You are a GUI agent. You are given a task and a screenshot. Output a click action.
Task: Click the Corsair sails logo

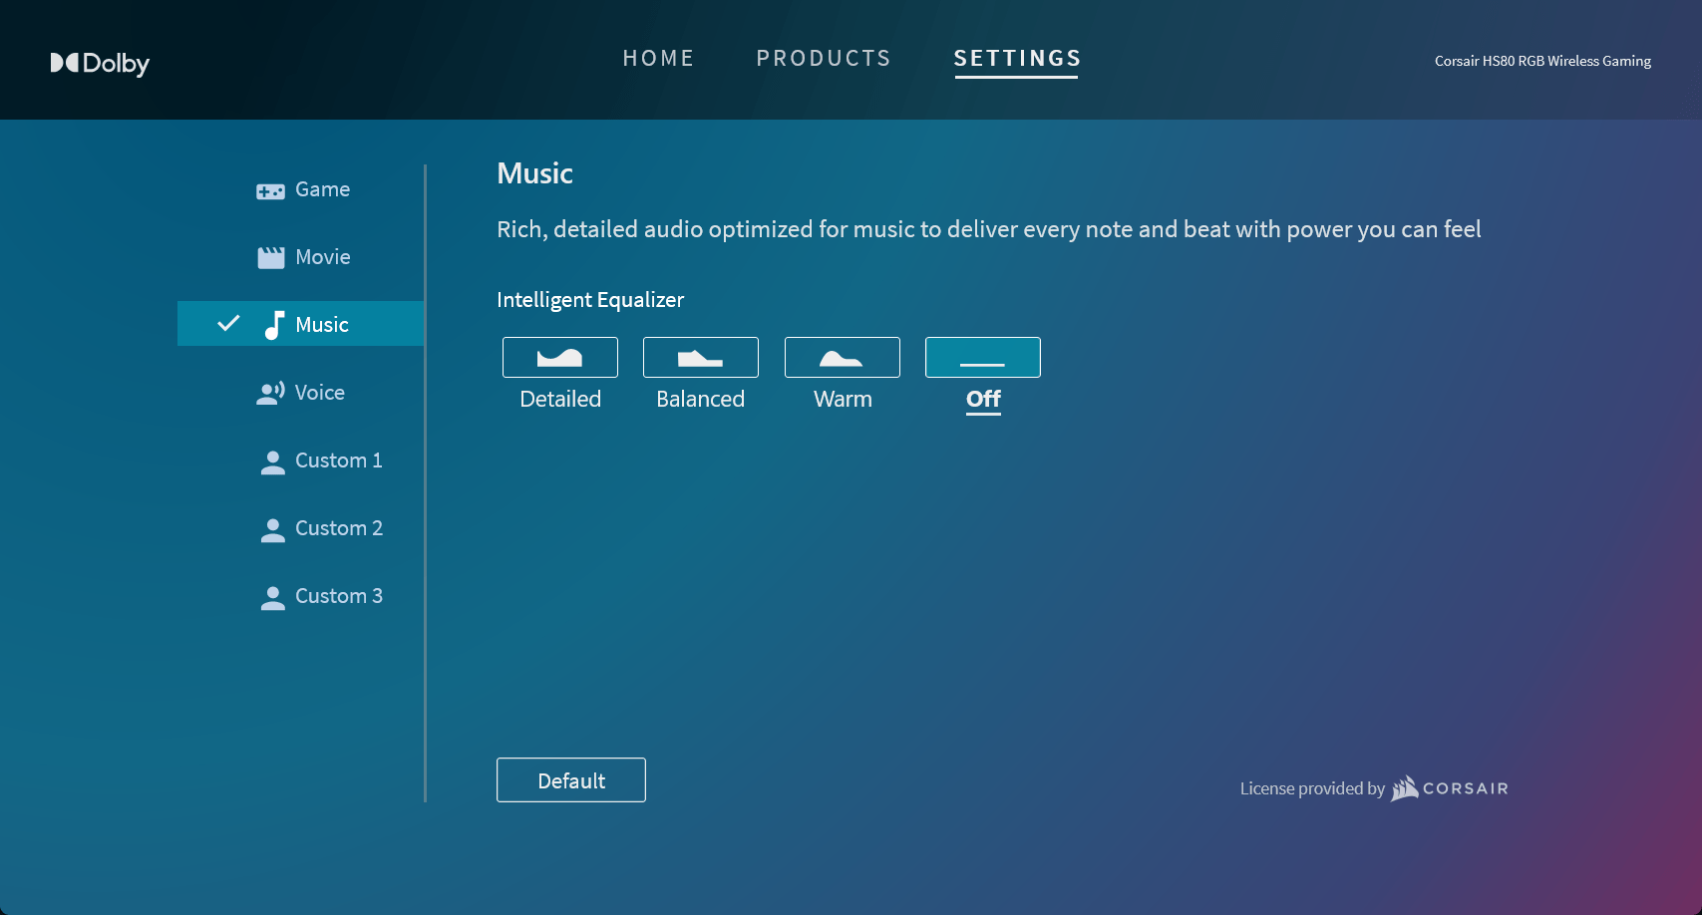(x=1405, y=788)
